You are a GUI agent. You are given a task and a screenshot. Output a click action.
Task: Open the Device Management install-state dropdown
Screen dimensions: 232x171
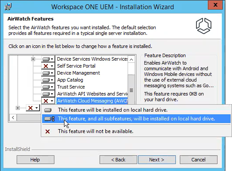(x=48, y=73)
